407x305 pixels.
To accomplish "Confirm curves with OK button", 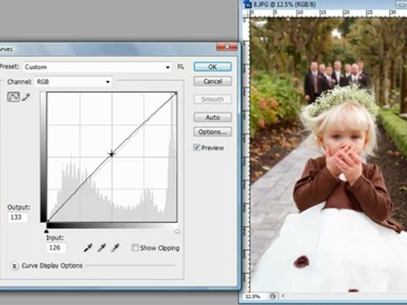I will pyautogui.click(x=212, y=67).
